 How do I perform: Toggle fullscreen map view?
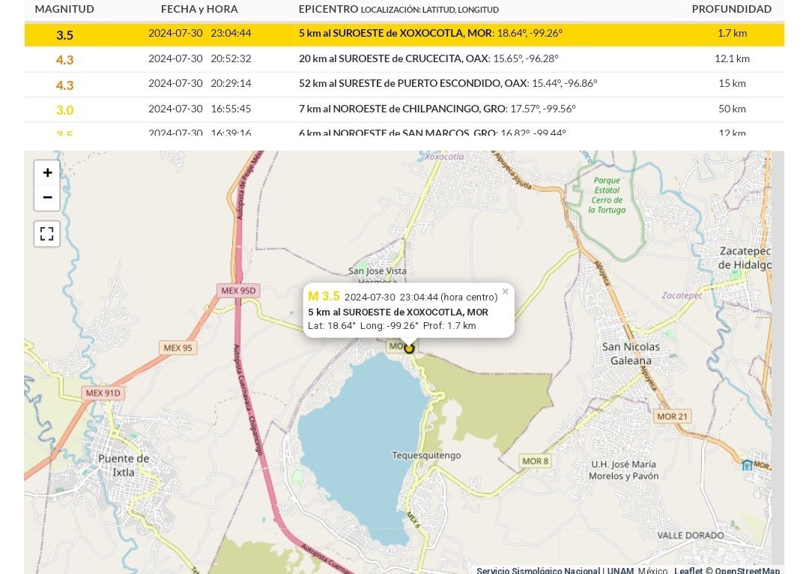click(x=47, y=234)
